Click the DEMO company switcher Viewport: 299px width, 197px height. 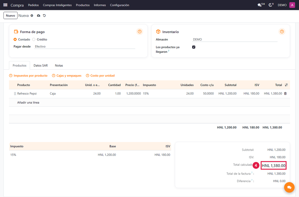coord(282,5)
